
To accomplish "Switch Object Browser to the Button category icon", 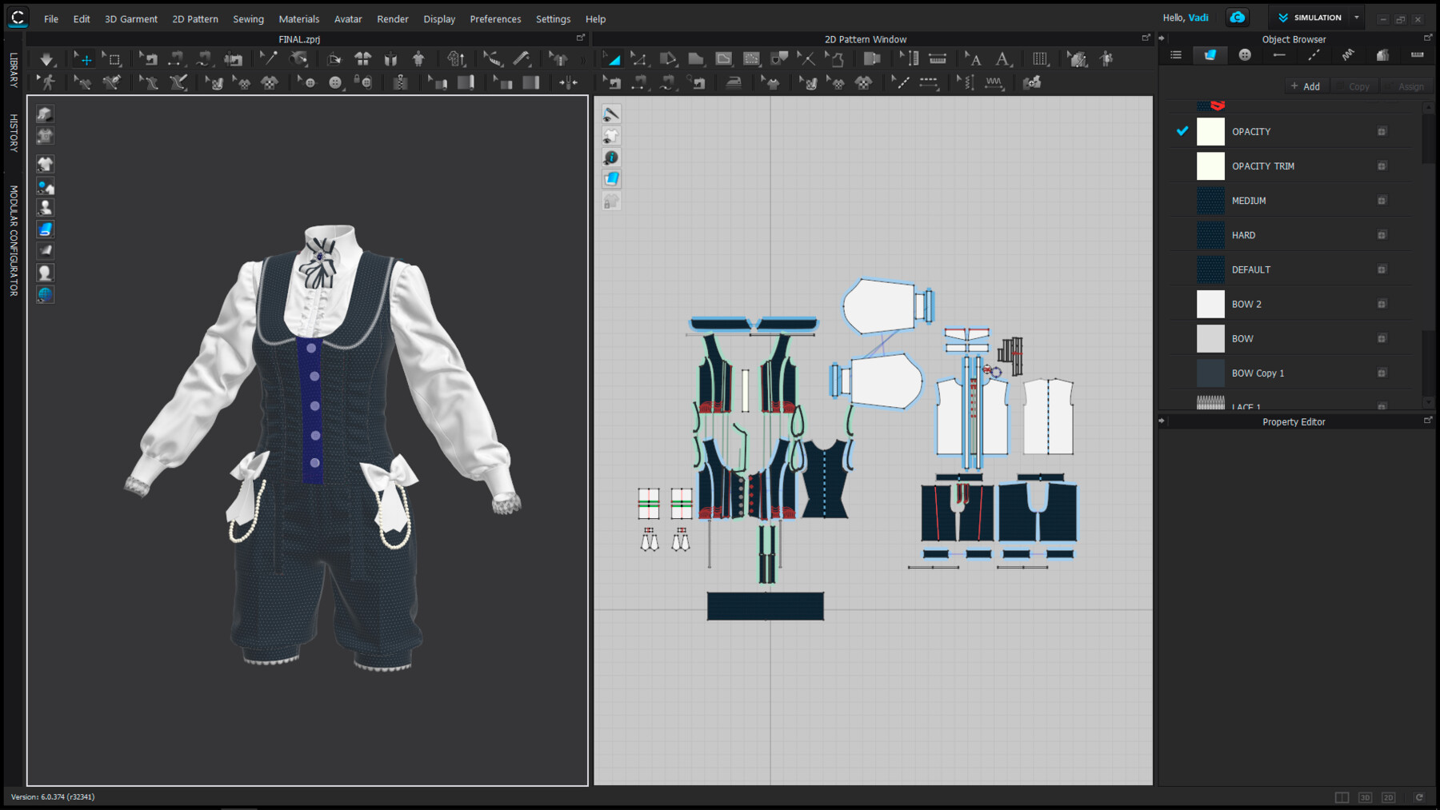I will [x=1245, y=55].
